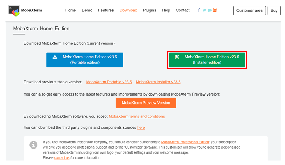285x165 pixels.
Task: Open the Contact menu item
Action: coord(183,10)
